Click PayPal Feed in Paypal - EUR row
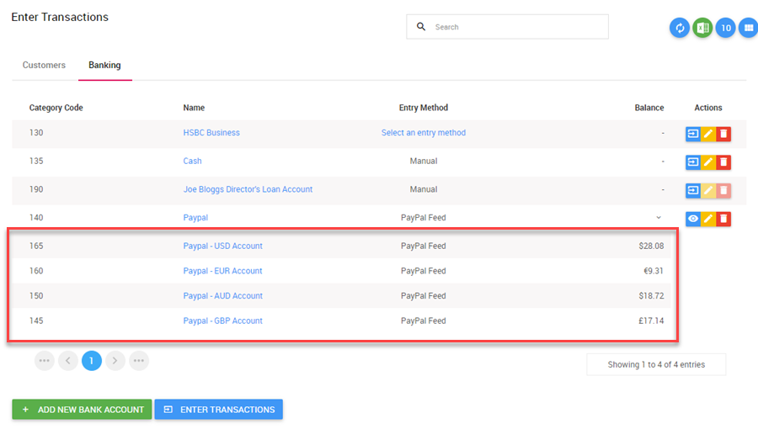 point(424,271)
